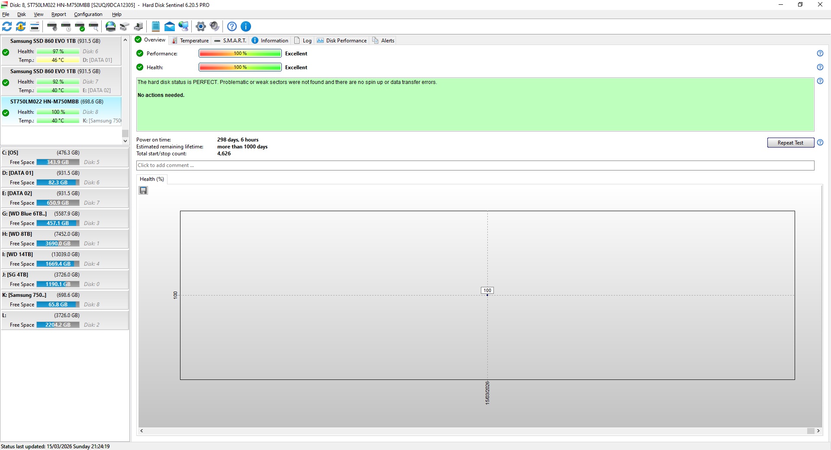Open the Configuration menu

88,14
